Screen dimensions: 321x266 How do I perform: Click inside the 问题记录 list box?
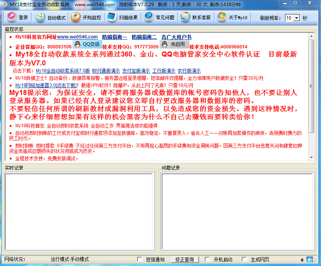pos(237,211)
